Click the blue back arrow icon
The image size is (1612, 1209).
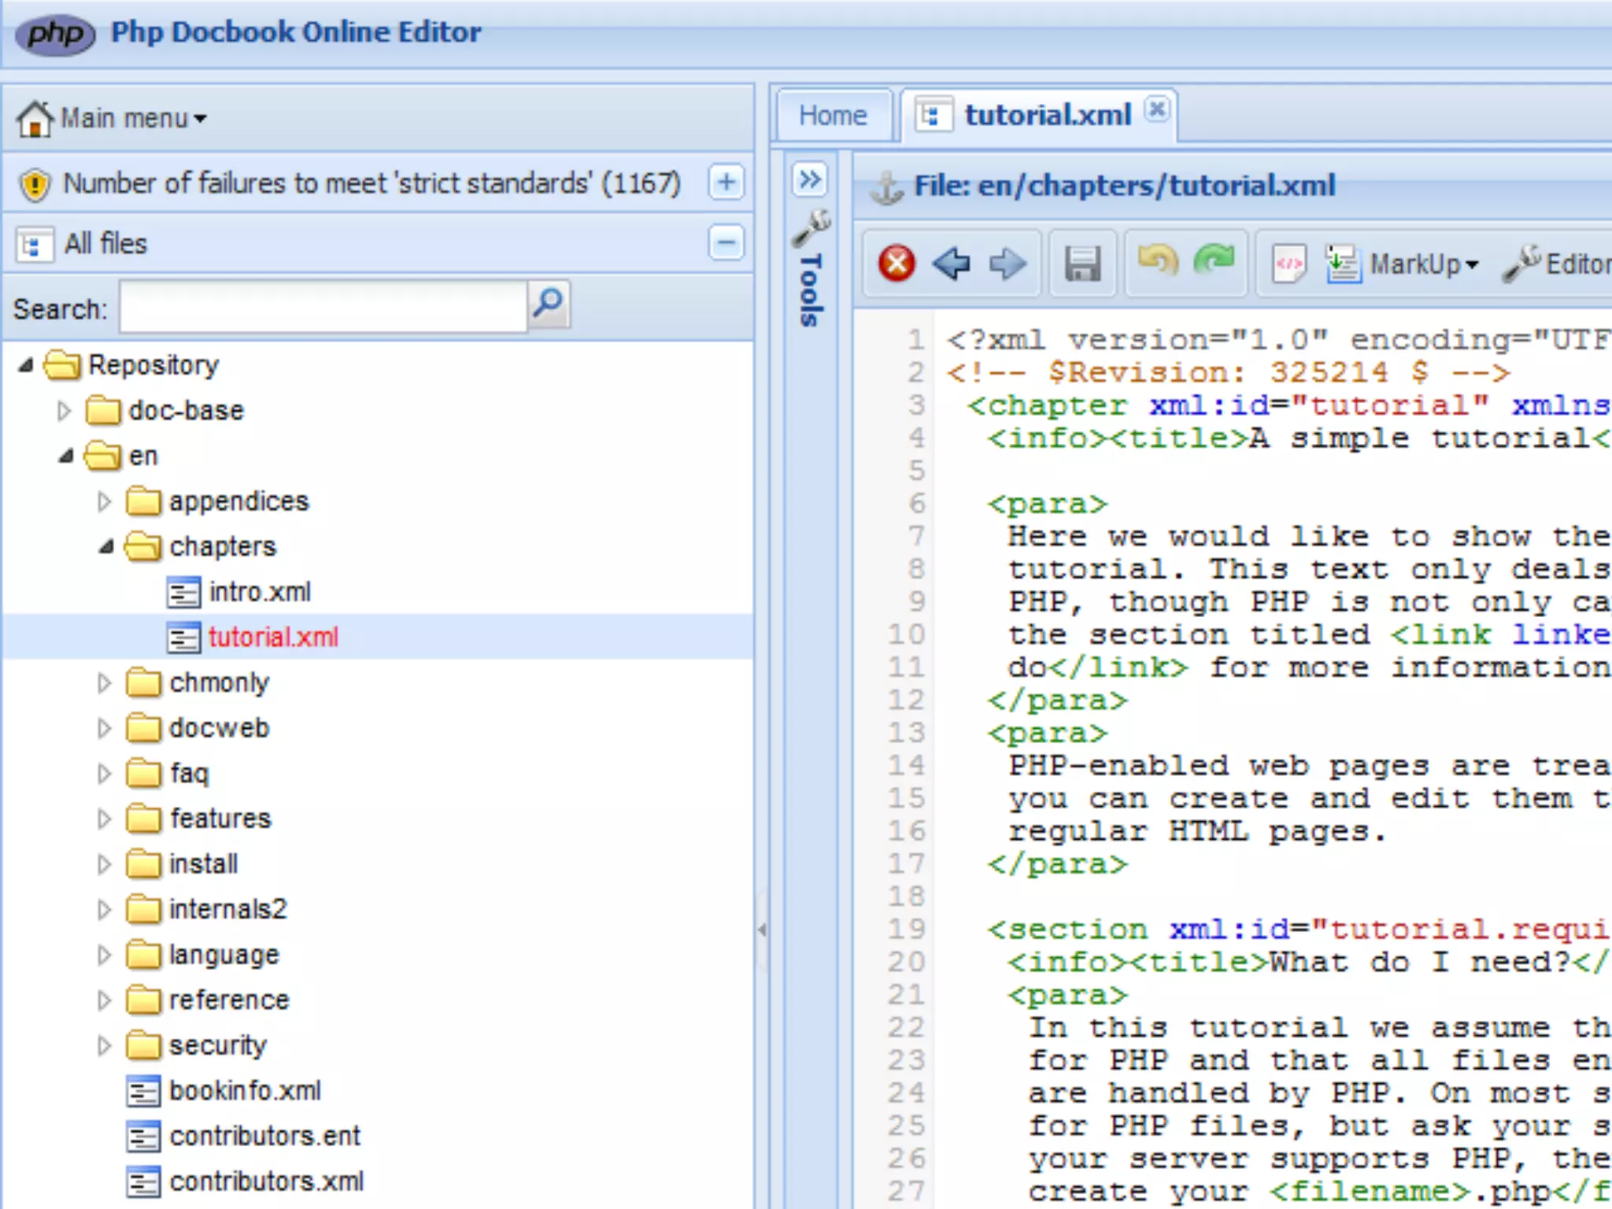pyautogui.click(x=951, y=263)
